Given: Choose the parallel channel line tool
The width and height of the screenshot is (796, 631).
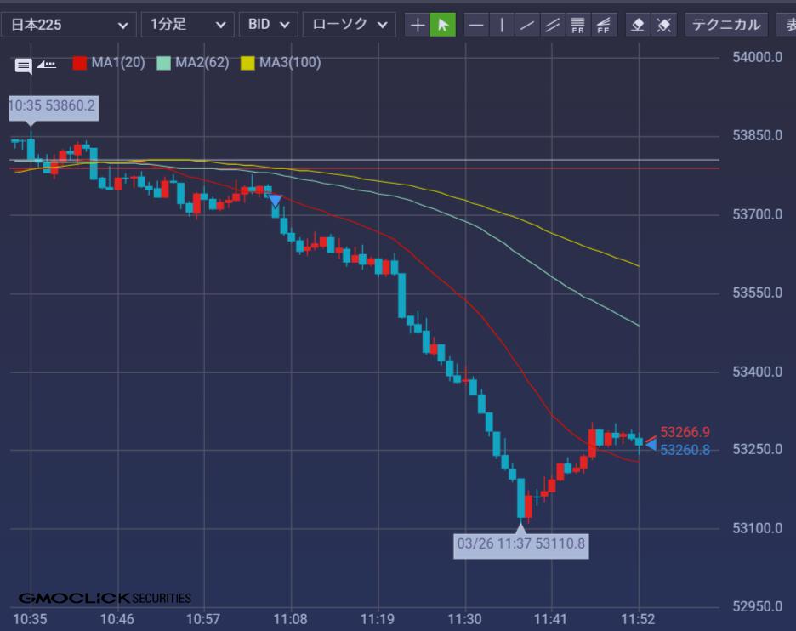Looking at the screenshot, I should click(x=553, y=25).
